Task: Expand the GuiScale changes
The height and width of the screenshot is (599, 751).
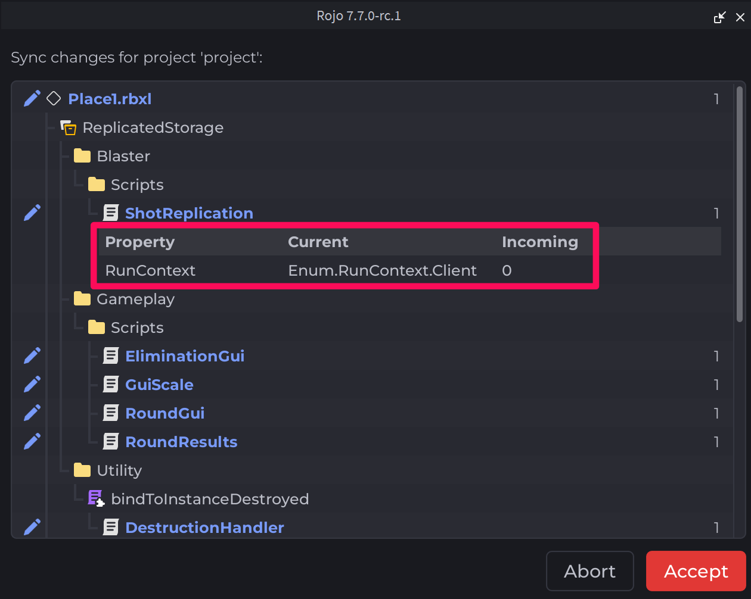Action: point(159,385)
